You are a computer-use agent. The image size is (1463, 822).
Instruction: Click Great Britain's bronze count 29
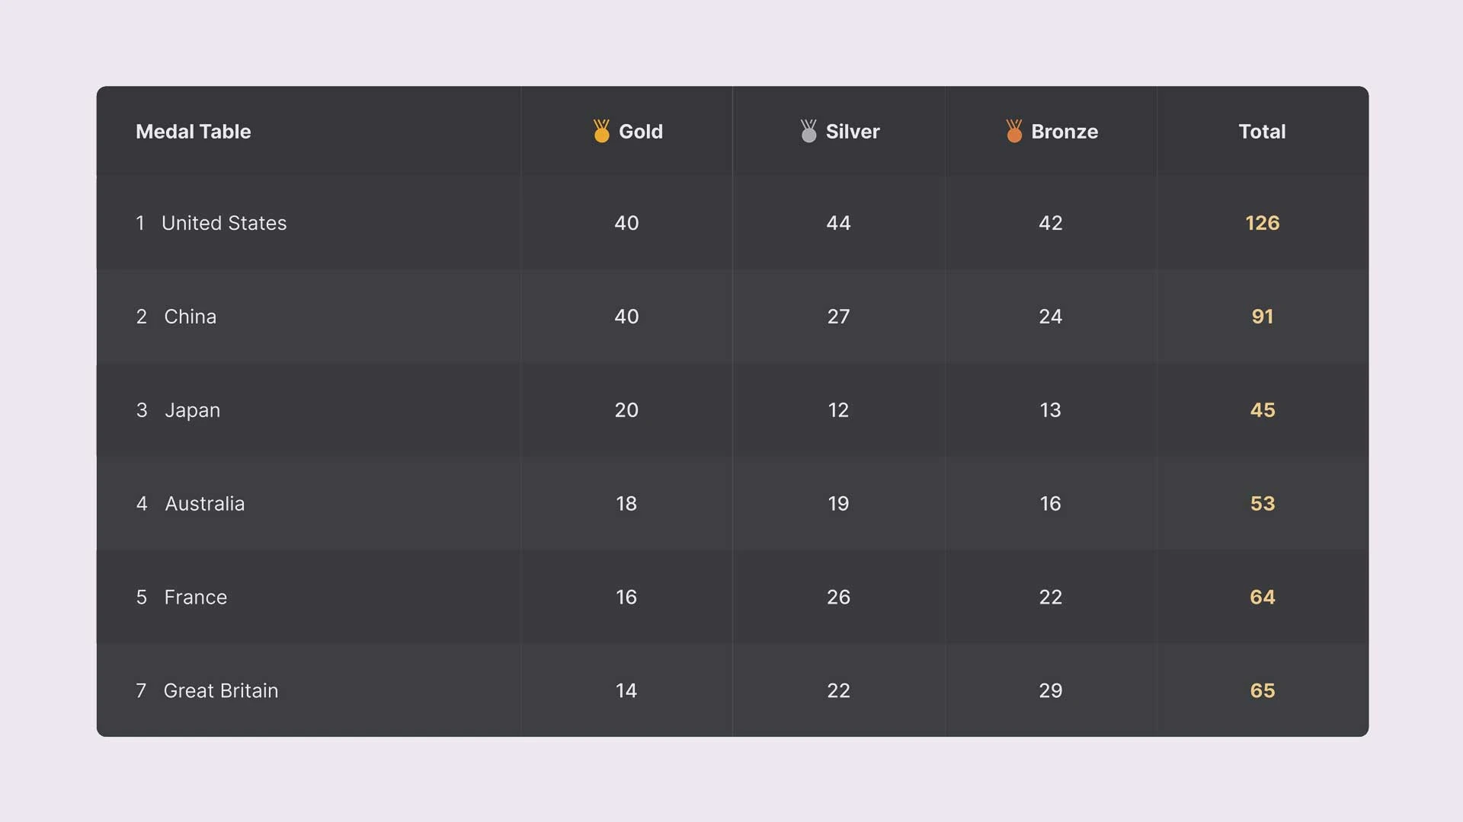(x=1050, y=691)
